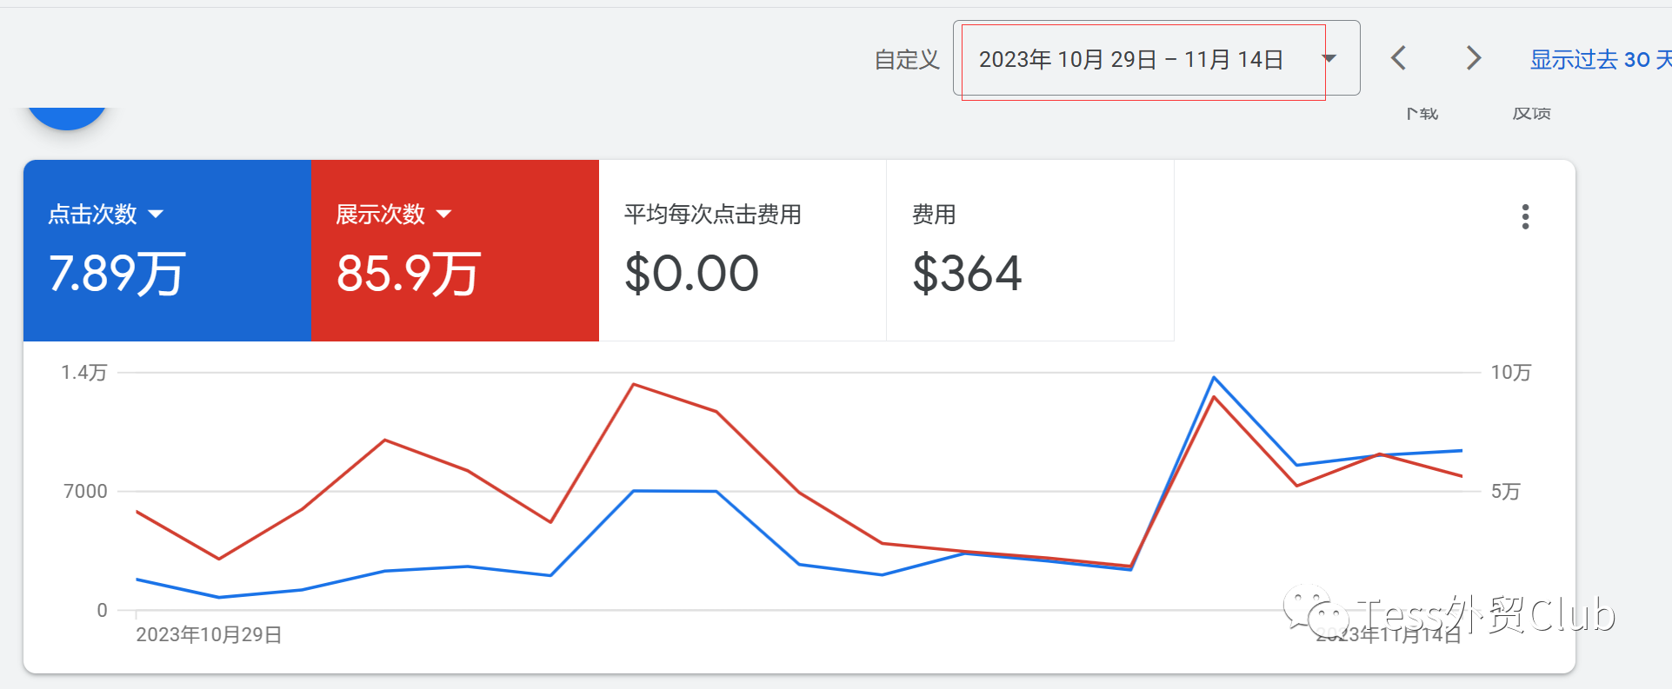Click the 显示过去 30 天 link

1600,59
